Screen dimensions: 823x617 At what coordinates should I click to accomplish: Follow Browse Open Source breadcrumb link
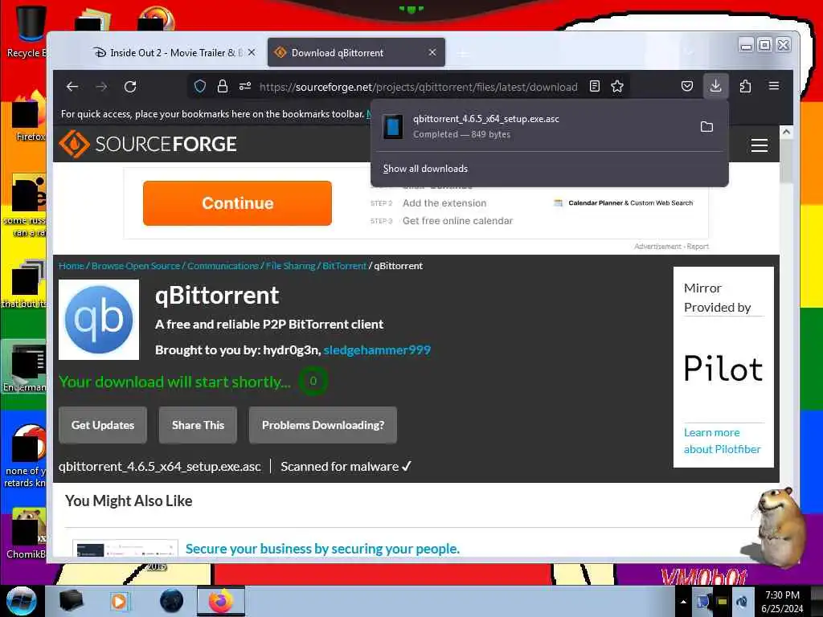(135, 266)
